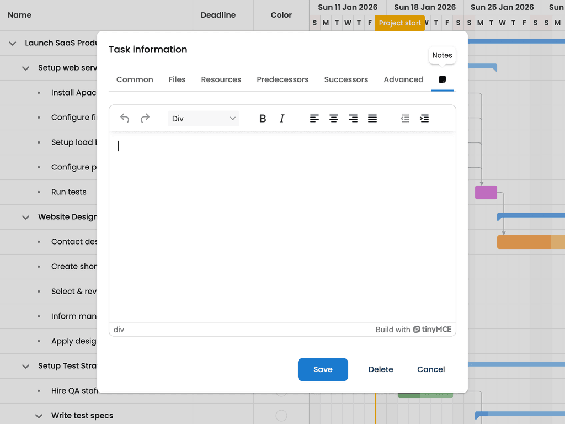Switch to the Files tab
Screen dimensions: 565x424
tap(177, 79)
